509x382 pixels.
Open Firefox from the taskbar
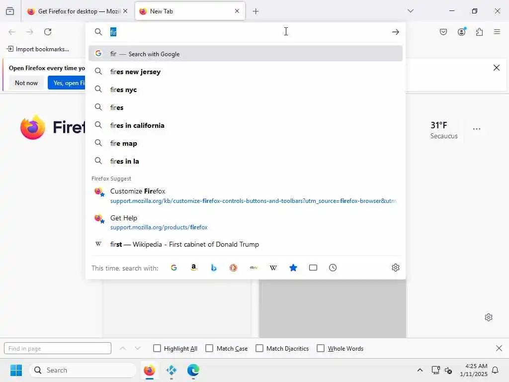(x=149, y=370)
